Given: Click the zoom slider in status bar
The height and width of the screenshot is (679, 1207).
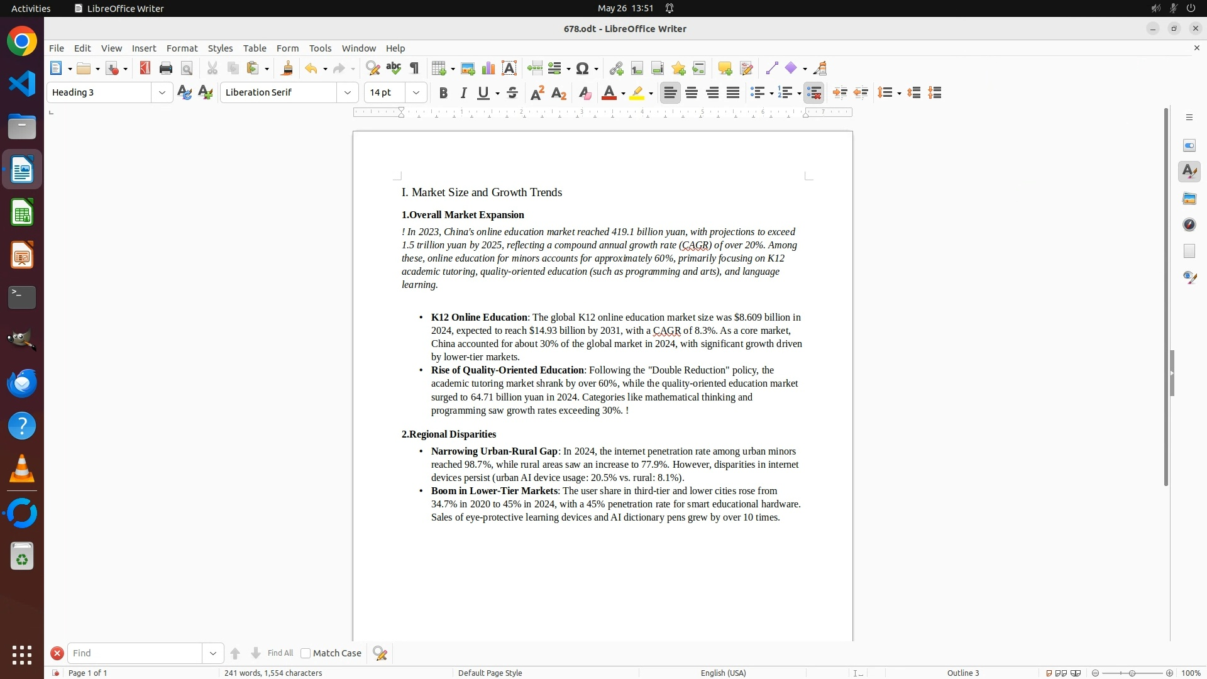Looking at the screenshot, I should (1132, 673).
